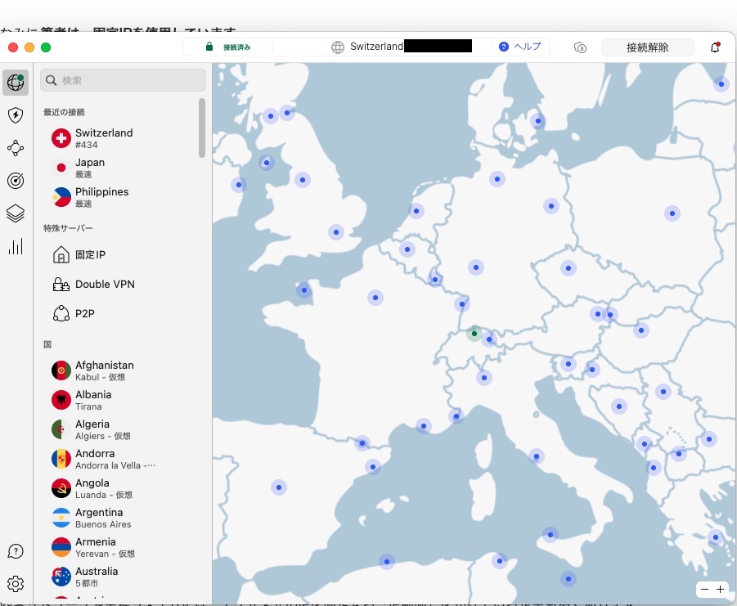Connect to Albania in country list

(93, 400)
